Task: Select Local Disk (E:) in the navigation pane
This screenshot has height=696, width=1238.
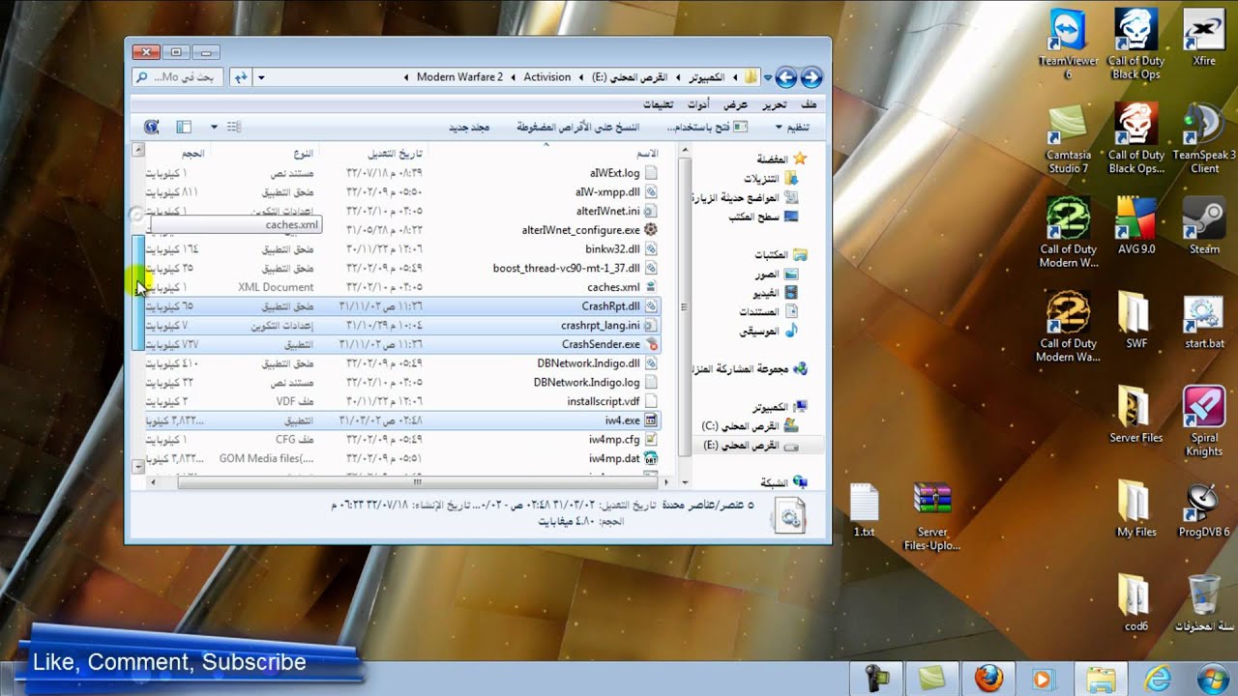Action: point(751,445)
